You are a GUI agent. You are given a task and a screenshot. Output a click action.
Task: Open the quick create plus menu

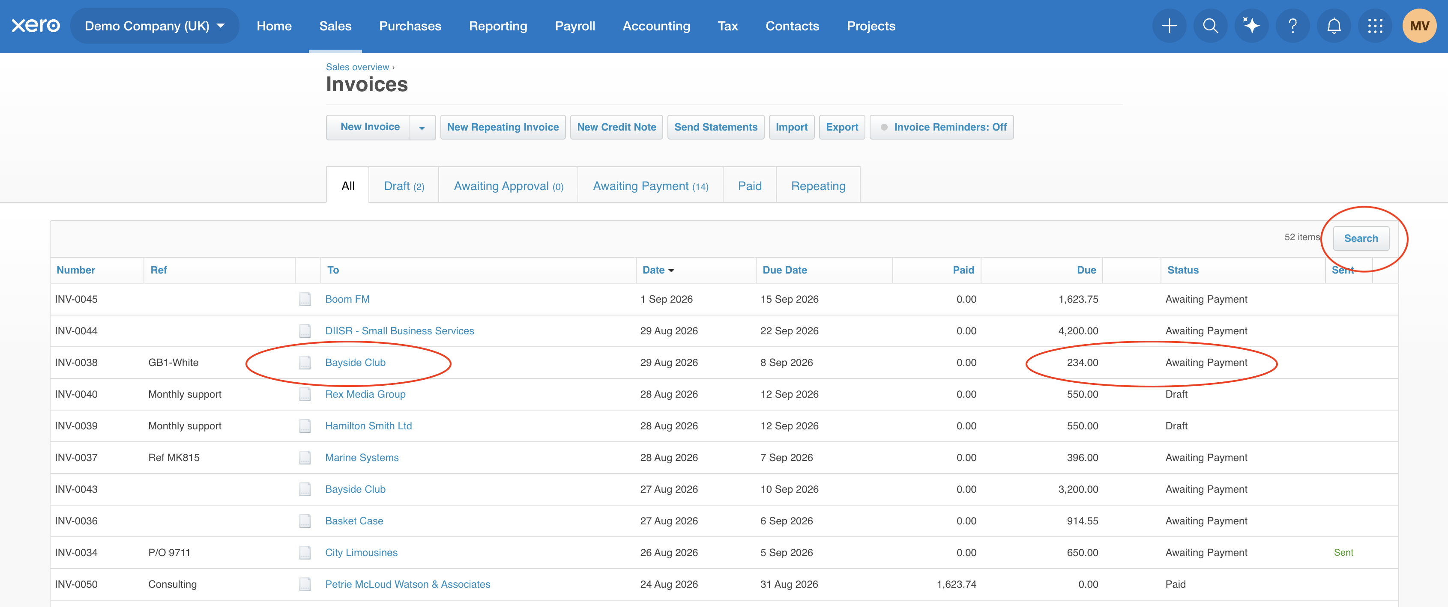click(1169, 26)
